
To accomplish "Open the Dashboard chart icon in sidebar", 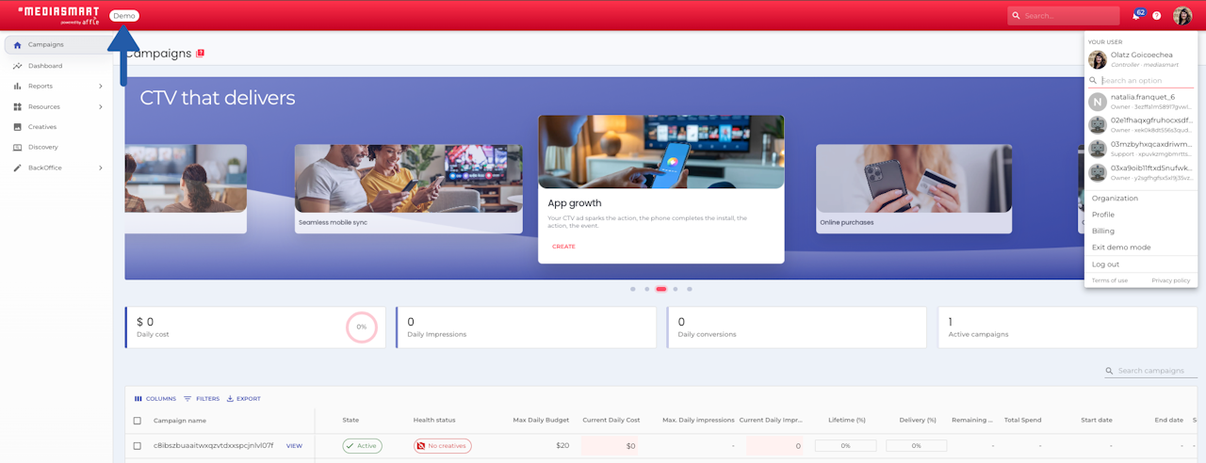I will coord(18,66).
